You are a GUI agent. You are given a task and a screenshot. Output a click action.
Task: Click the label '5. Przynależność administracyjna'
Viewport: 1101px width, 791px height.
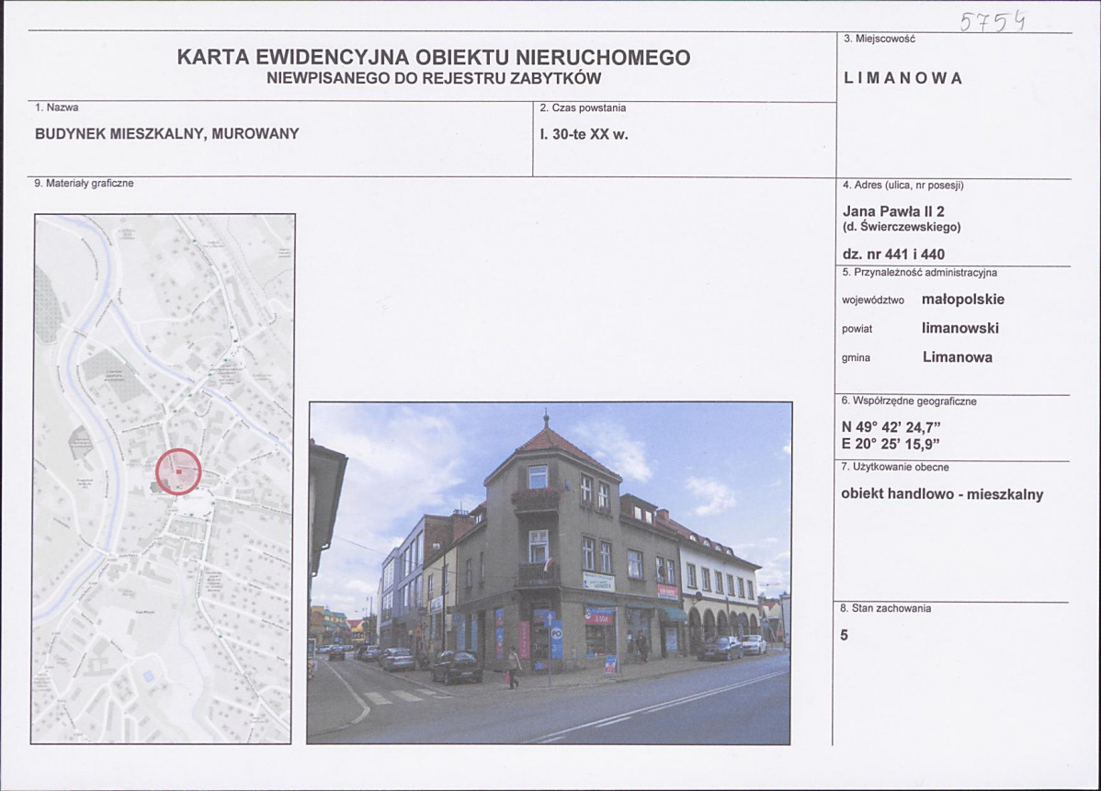click(919, 272)
